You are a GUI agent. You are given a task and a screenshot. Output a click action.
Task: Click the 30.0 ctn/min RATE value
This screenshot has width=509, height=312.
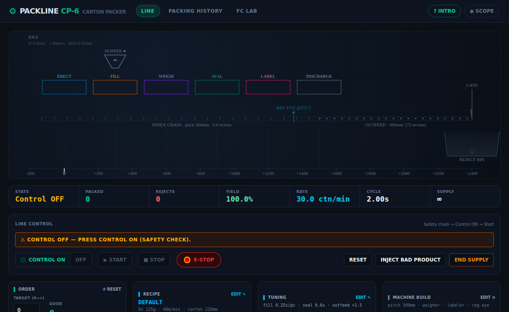[x=323, y=199]
